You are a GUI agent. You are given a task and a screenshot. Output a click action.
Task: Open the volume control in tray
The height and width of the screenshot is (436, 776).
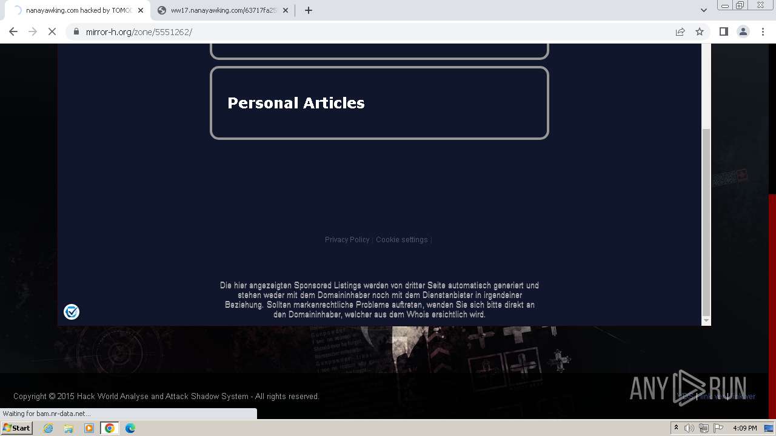coord(690,428)
